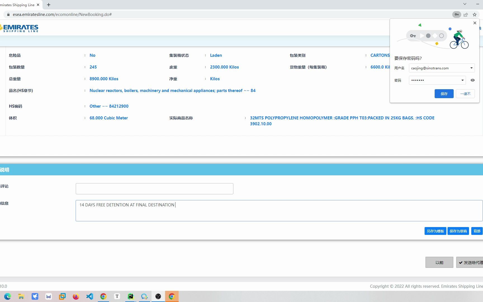The height and width of the screenshot is (302, 483).
Task: Switch to the highlighted Chrome taskbar icon
Action: [172, 296]
